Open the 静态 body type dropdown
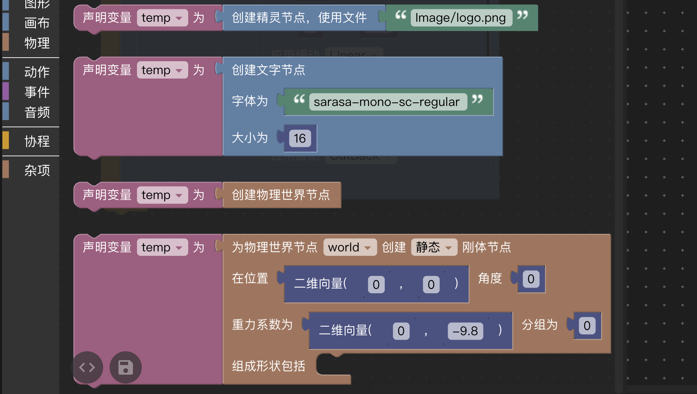 click(434, 247)
